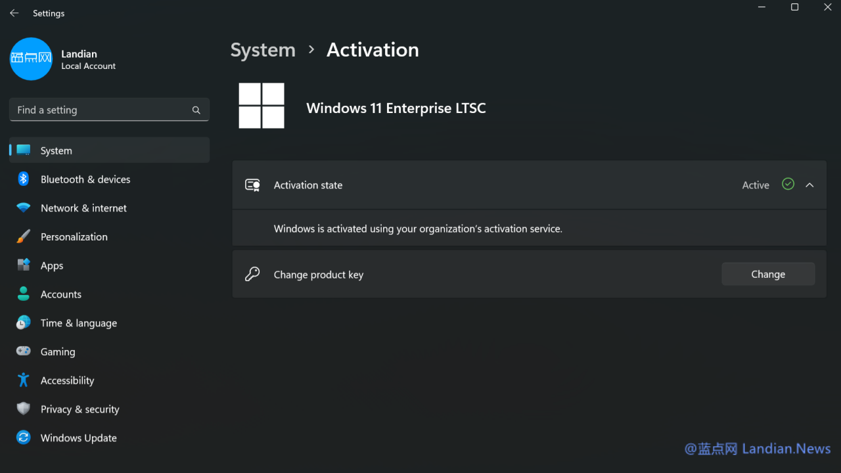Screen dimensions: 841x473
Task: Click the organization's activation service message
Action: [418, 229]
